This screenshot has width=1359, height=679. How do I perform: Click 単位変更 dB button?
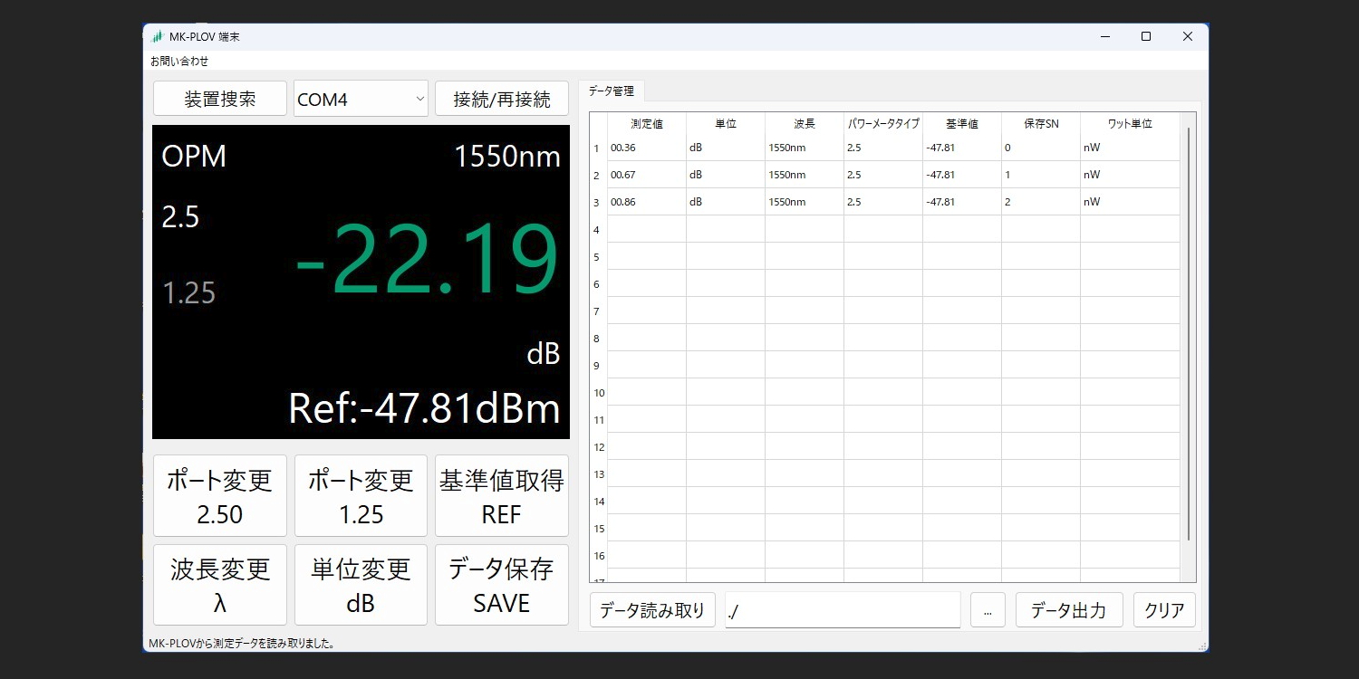coord(361,585)
